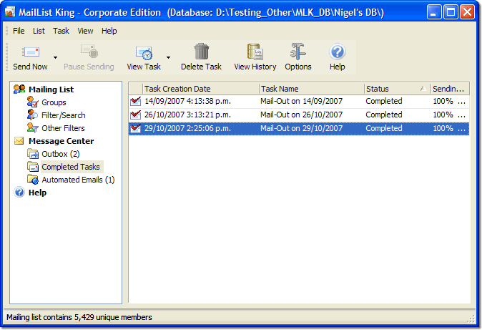
Task: Click checkmark icon for 14/09/2007 task
Action: [136, 101]
